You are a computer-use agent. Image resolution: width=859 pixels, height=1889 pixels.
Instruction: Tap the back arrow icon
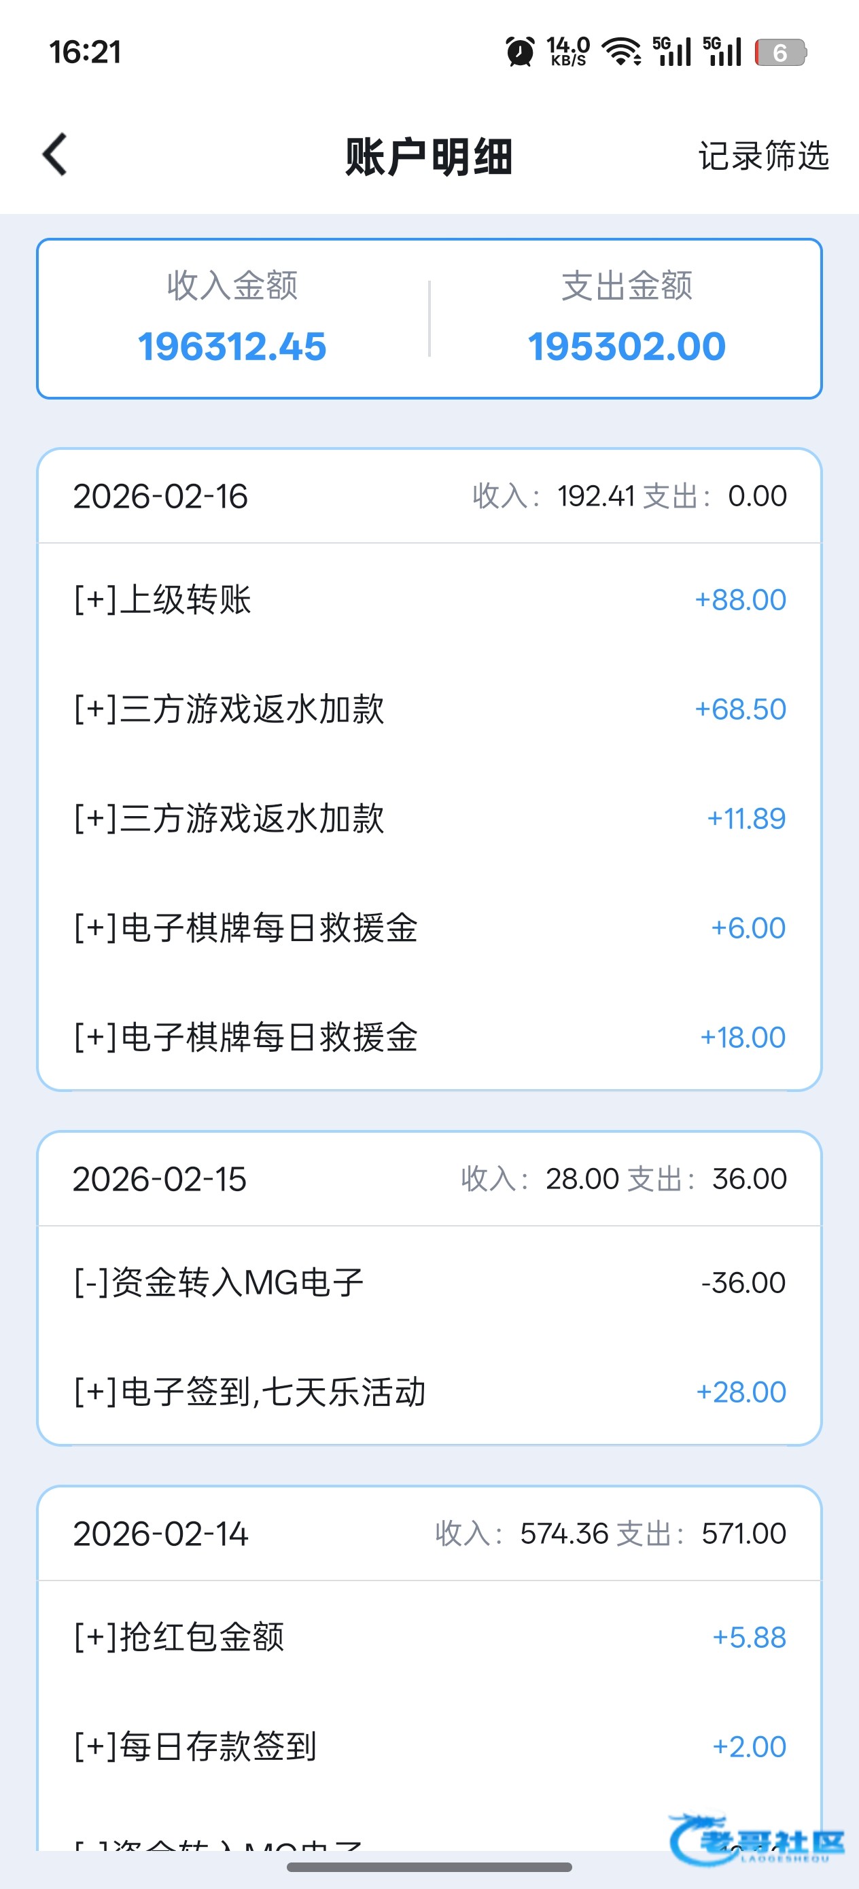pos(55,155)
